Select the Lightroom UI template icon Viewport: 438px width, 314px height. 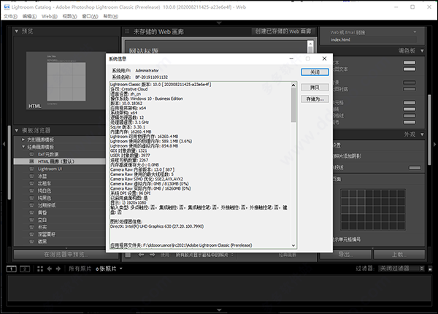point(32,169)
